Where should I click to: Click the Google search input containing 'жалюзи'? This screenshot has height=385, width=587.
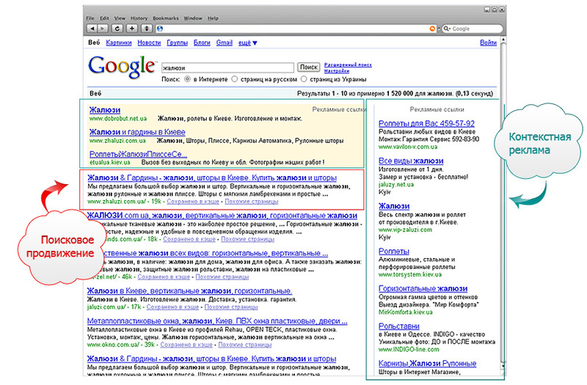click(227, 67)
